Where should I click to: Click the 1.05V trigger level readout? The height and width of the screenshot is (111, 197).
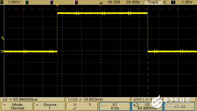[187, 2]
